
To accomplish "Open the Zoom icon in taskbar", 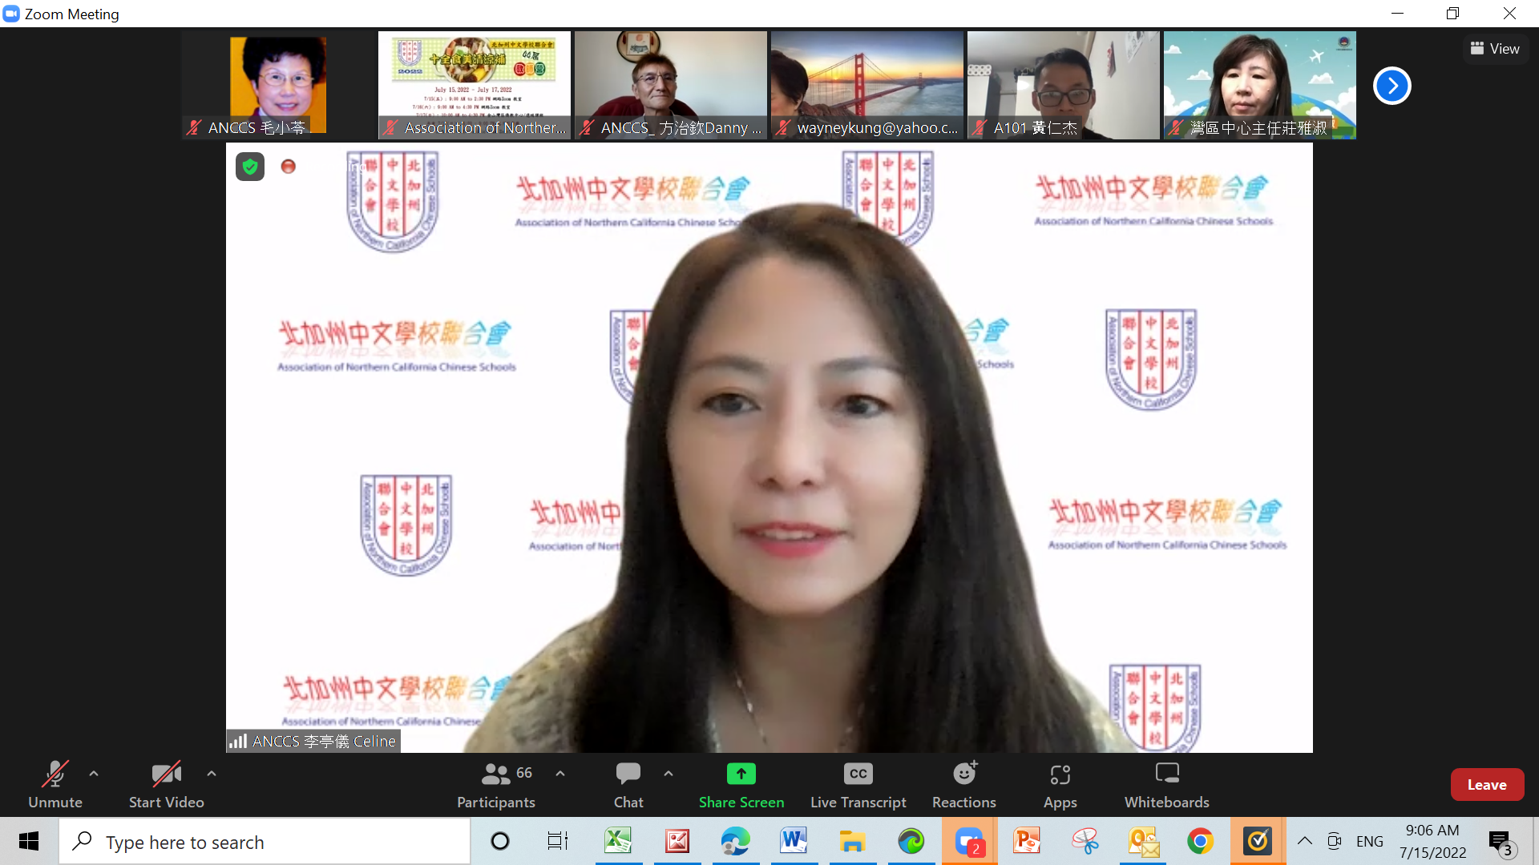I will pyautogui.click(x=969, y=841).
